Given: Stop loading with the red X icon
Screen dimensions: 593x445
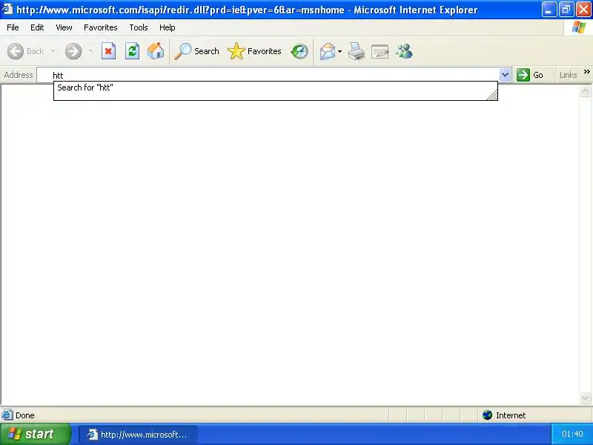Looking at the screenshot, I should pos(108,51).
